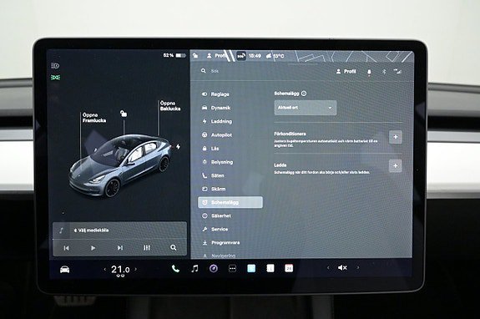
Task: Open the purple camera app in dock
Action: click(x=214, y=269)
